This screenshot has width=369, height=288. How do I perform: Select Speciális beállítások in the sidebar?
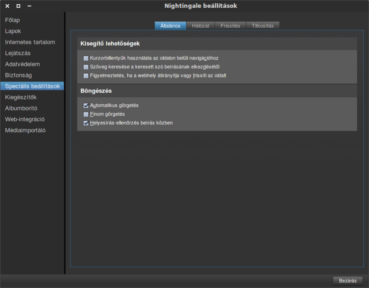(x=32, y=86)
